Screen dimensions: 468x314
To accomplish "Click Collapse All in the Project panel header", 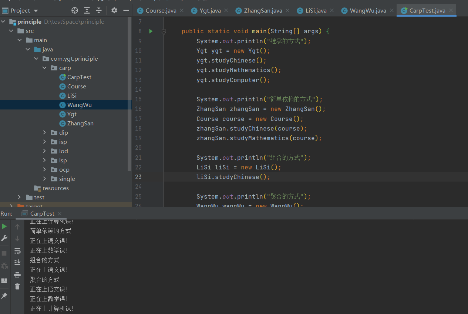I will [99, 10].
